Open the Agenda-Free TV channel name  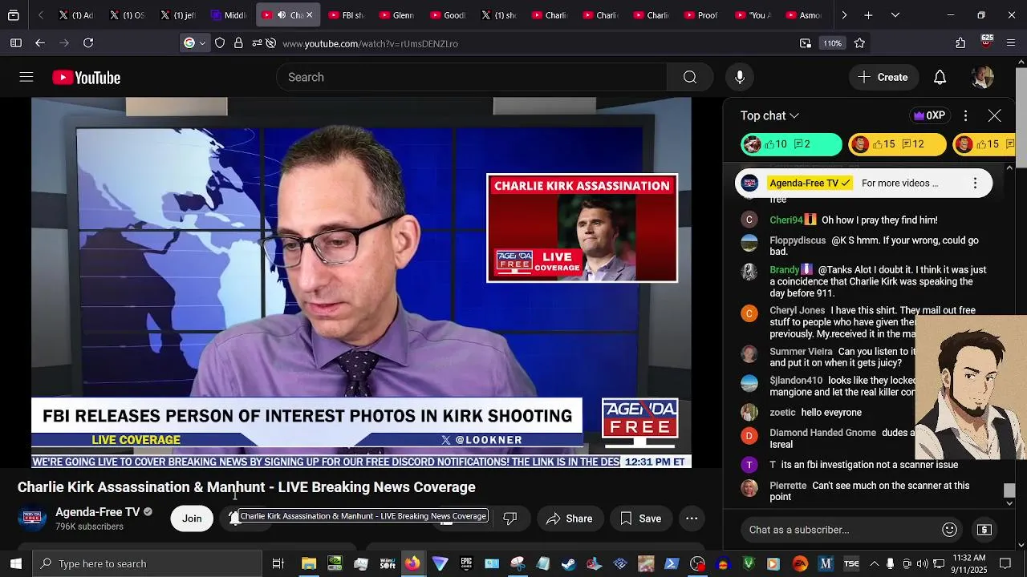click(97, 512)
